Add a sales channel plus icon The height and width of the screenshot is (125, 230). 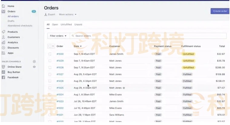click(34, 62)
